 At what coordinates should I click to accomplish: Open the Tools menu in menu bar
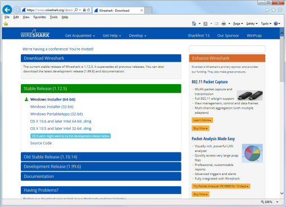(53, 17)
